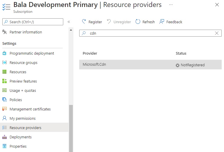
Task: Click the magnifier icon in provider filter
Action: [84, 33]
